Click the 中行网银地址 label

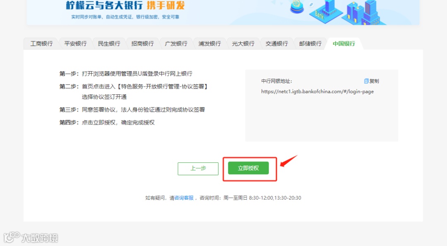276,81
